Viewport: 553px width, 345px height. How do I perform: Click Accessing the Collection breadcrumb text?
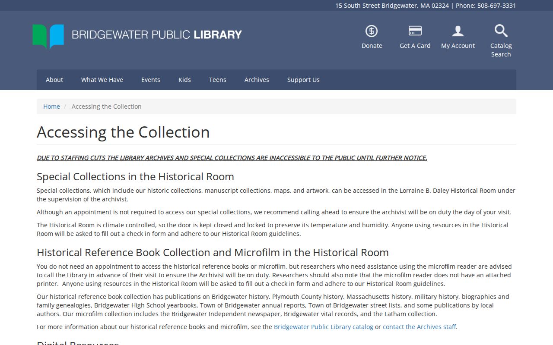(x=107, y=107)
